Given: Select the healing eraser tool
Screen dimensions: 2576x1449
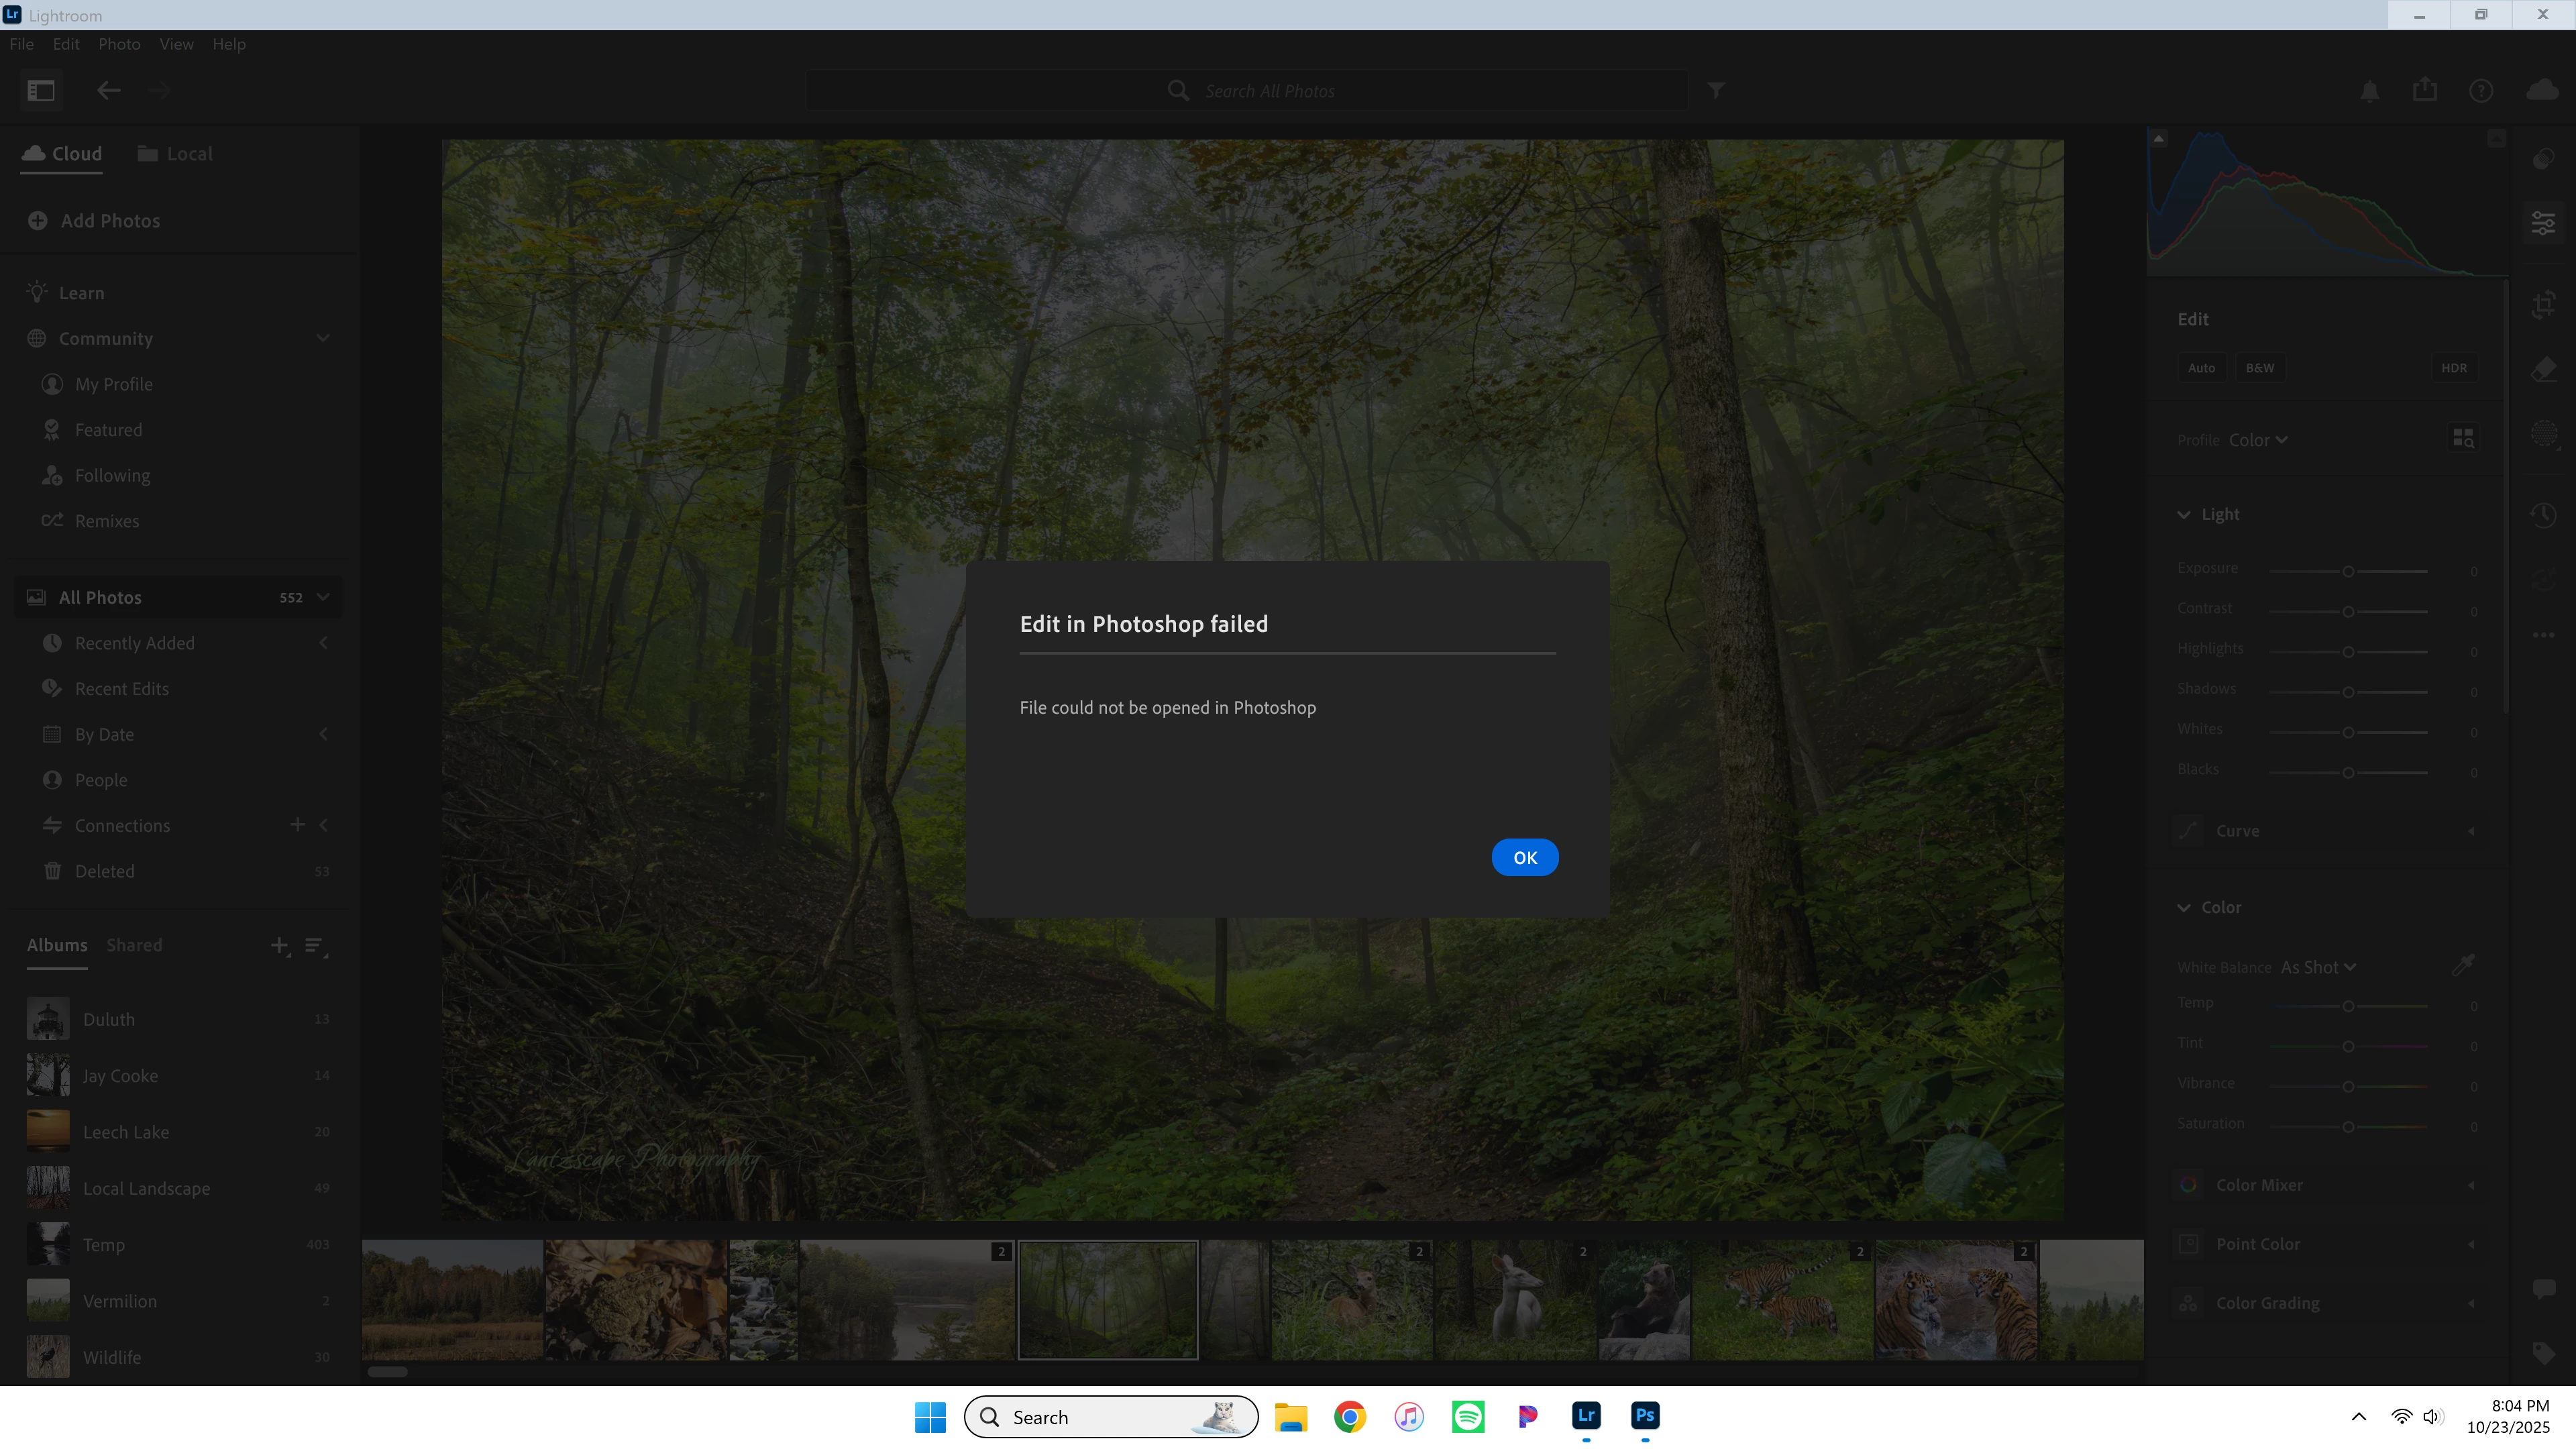Looking at the screenshot, I should [2543, 369].
